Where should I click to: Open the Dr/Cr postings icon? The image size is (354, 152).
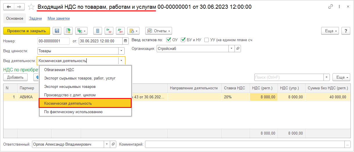109,31
